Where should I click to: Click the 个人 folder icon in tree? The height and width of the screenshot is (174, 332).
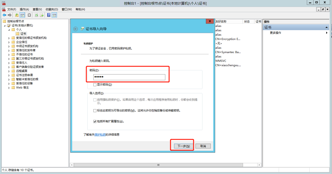(13, 30)
